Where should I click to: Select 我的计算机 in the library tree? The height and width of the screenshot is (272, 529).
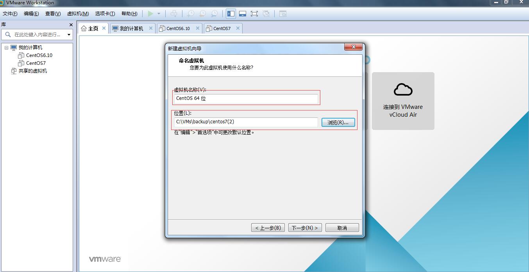(x=30, y=48)
